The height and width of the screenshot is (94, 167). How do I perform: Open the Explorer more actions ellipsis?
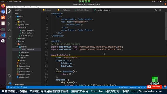(38, 10)
